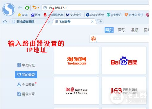Click into the Sogou search box
The height and width of the screenshot is (109, 152).
point(123,39)
